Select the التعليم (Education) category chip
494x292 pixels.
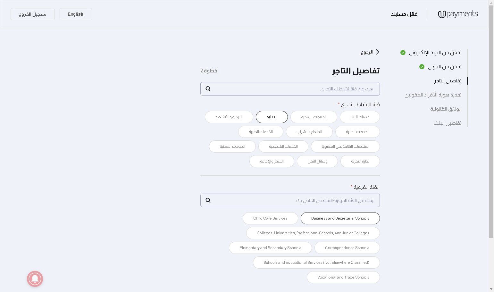272,117
